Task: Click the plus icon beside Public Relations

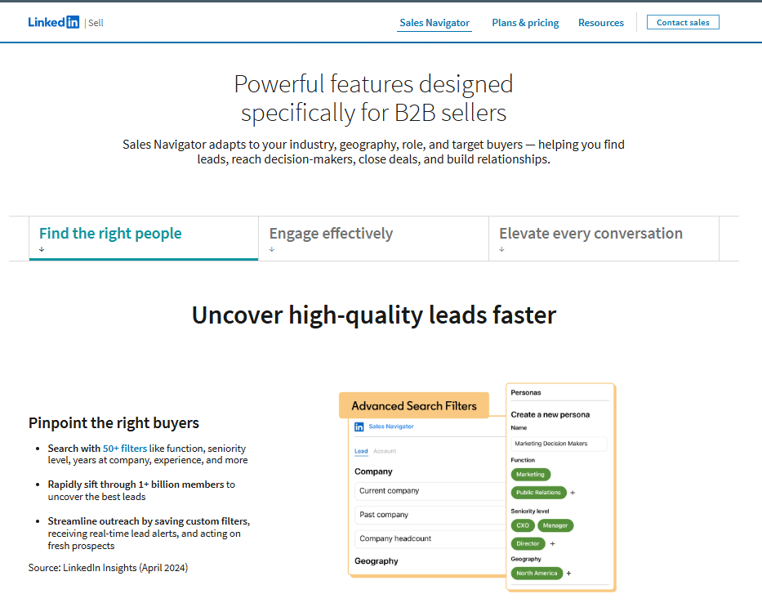Action: [x=573, y=493]
